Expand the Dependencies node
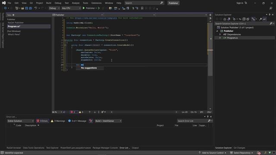Screen dimensions: 276x155 (220, 34)
